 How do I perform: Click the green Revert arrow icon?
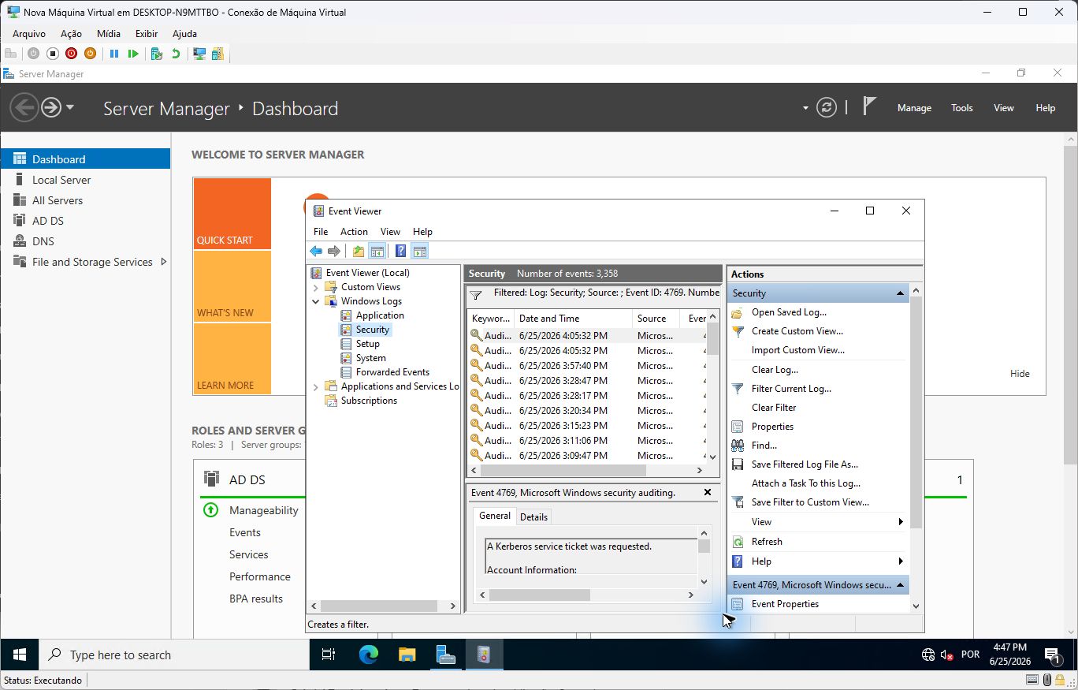[x=176, y=54]
